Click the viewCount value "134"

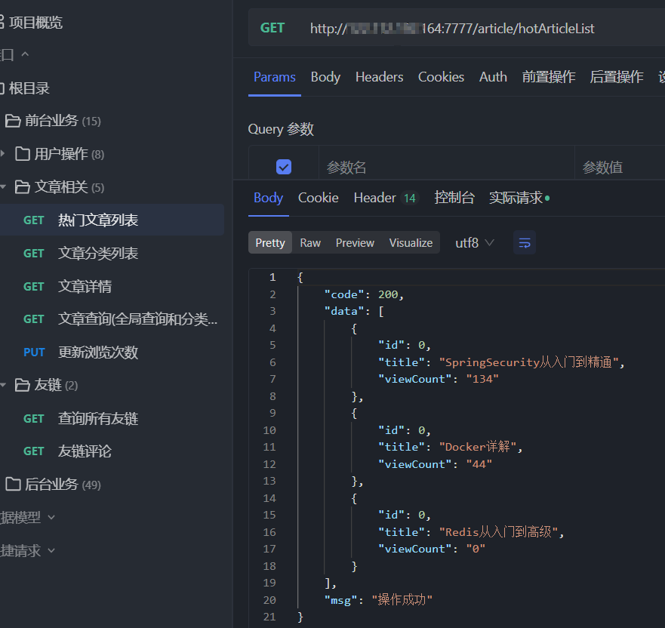(482, 379)
